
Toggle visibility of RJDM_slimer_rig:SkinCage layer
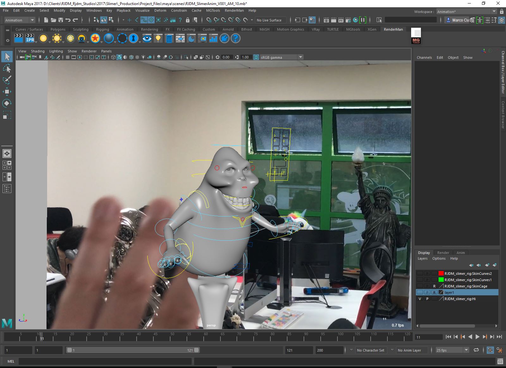(x=420, y=286)
